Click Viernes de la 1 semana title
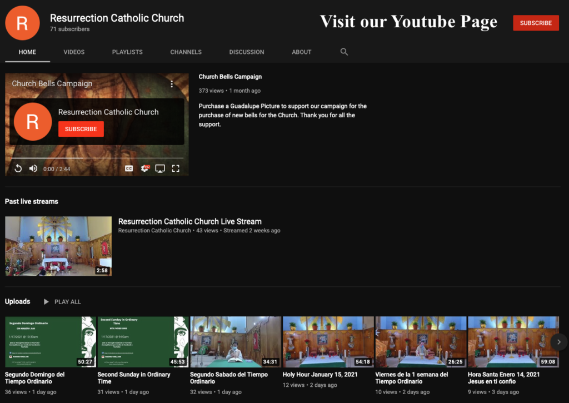569x403 pixels. 412,378
